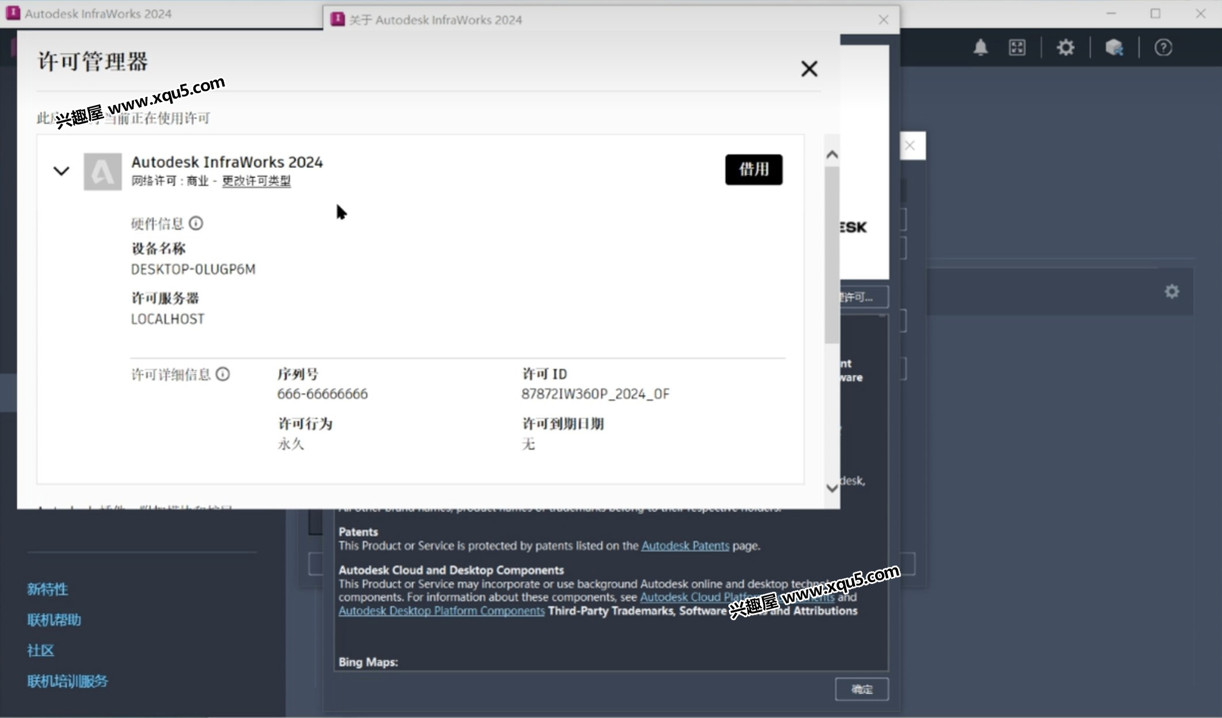1222x718 pixels.
Task: Open the 新特性 link in sidebar
Action: [48, 589]
